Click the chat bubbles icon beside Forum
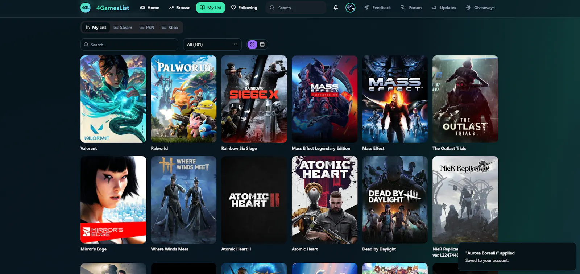 point(403,8)
